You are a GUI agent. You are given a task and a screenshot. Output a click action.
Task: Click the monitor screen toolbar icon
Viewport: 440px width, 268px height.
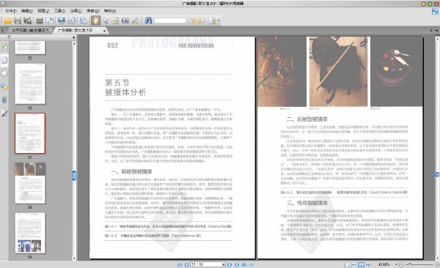point(61,21)
